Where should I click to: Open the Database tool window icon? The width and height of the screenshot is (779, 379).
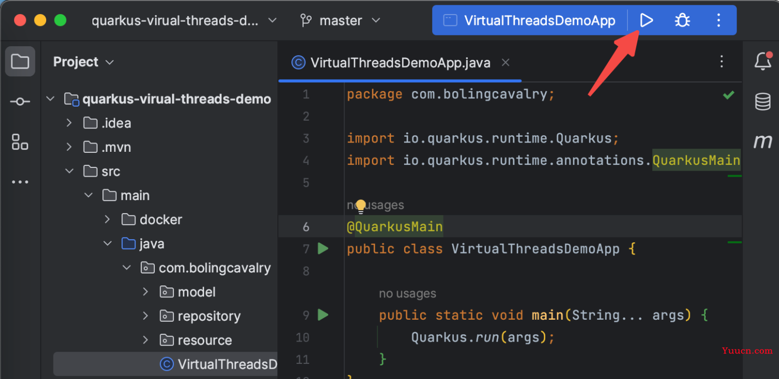point(763,101)
